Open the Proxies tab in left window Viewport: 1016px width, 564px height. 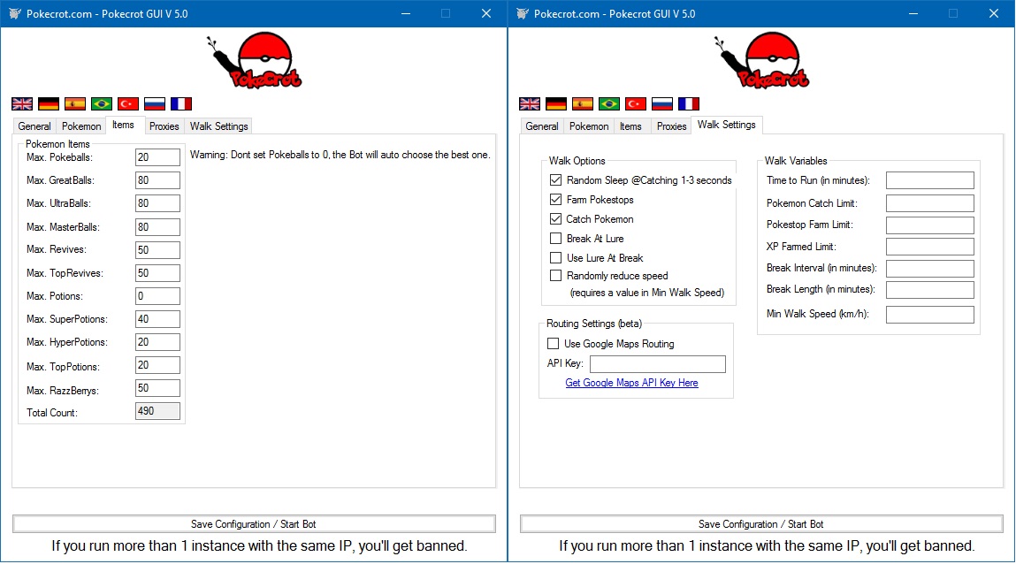coord(164,126)
